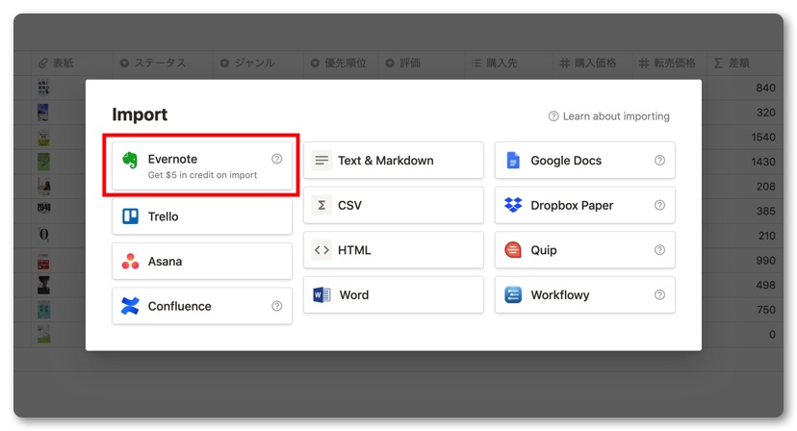
Task: Select the Trello import icon
Action: (x=130, y=216)
